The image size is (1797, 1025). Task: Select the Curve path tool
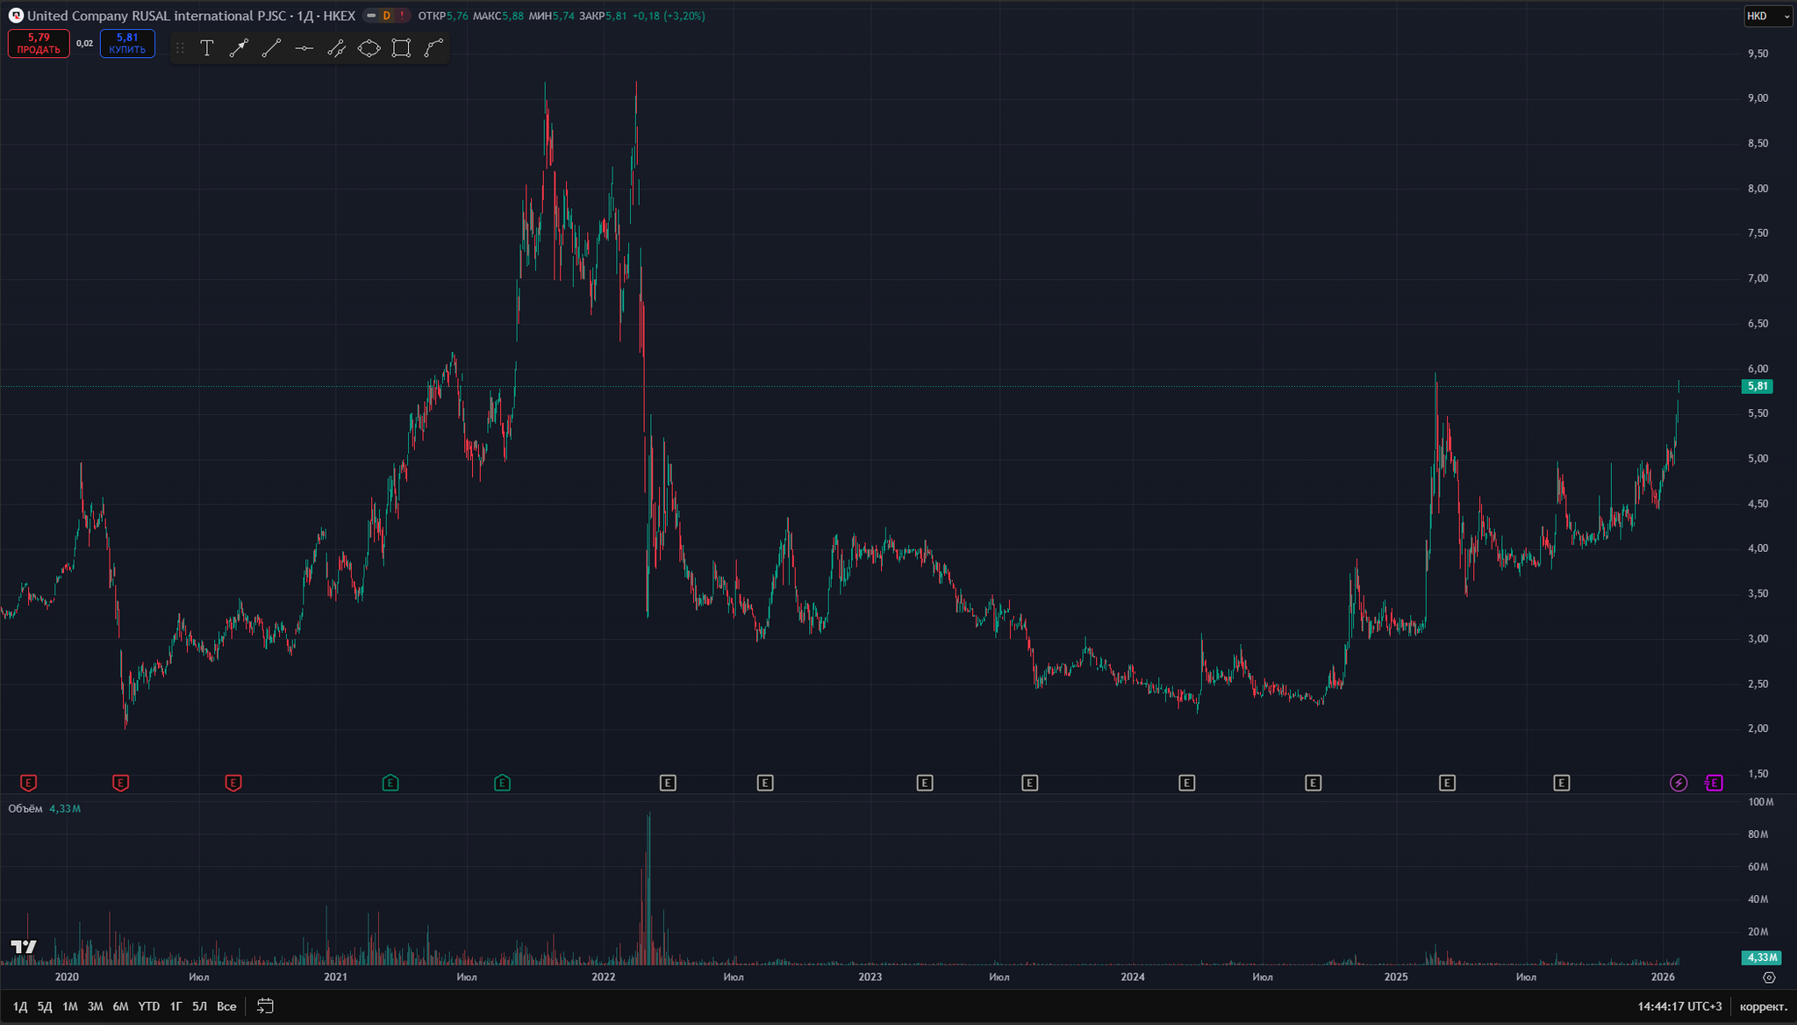coord(433,48)
